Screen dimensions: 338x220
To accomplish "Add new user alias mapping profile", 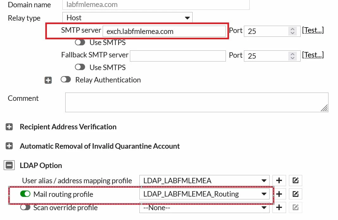I will pos(279,180).
